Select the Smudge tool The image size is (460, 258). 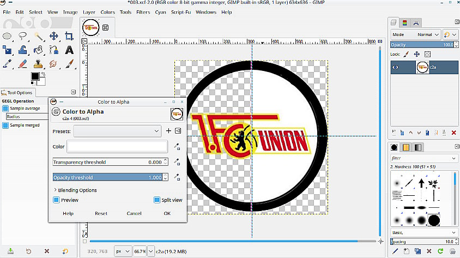(54, 64)
